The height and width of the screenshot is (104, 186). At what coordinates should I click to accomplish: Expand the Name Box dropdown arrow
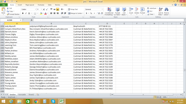coord(20,20)
